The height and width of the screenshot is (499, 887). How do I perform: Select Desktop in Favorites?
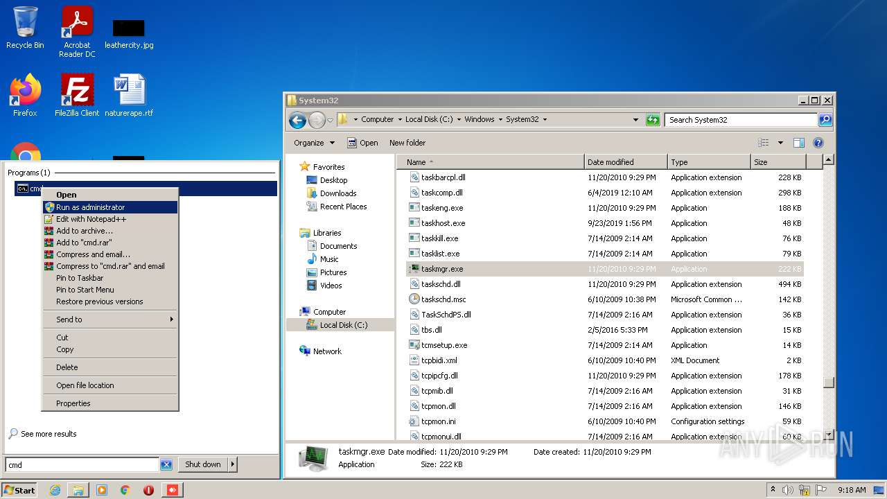pos(333,180)
